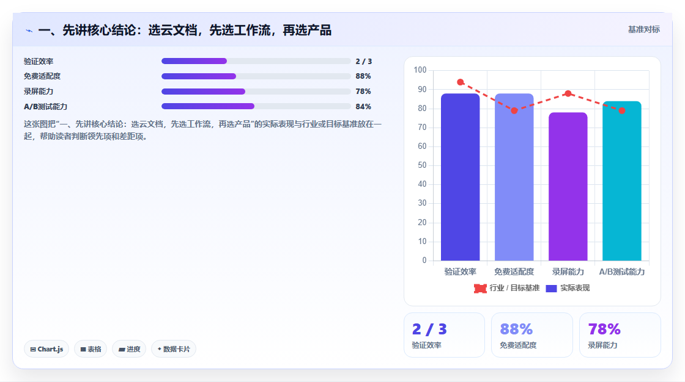
Task: Click benchmark point above 验证效率 bar
Action: [461, 82]
